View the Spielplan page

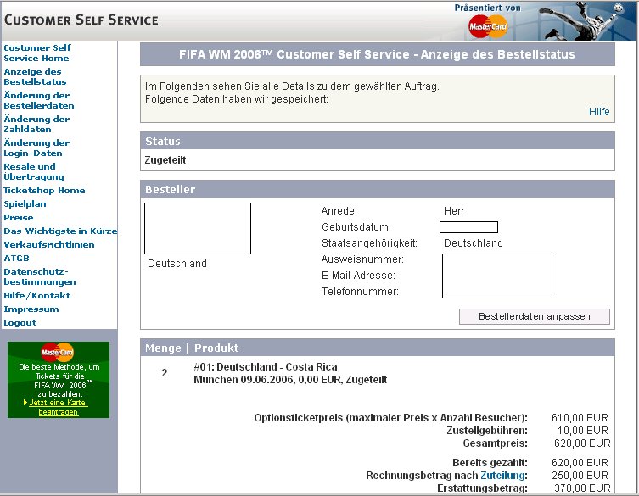pos(25,204)
